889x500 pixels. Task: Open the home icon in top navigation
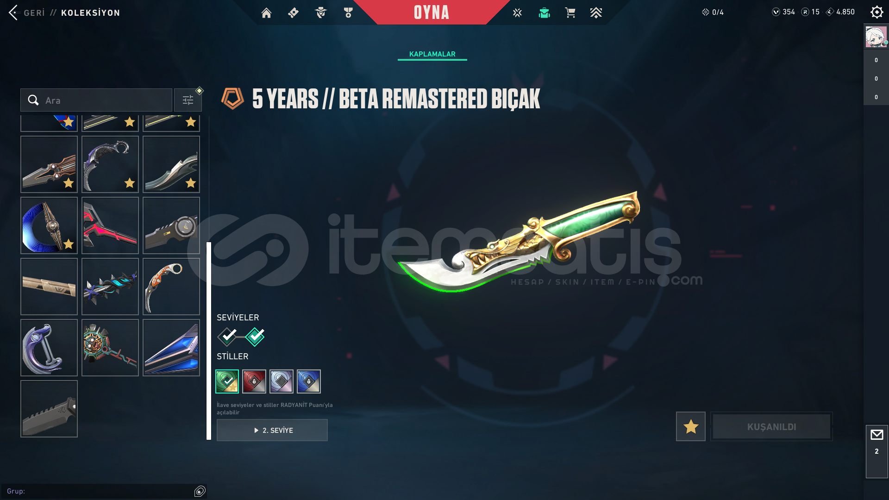(x=266, y=13)
